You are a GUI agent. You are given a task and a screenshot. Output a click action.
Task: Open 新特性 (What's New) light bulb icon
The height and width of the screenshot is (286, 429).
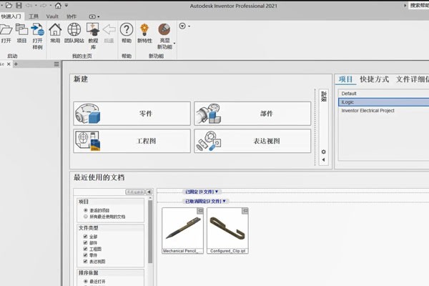click(x=144, y=29)
